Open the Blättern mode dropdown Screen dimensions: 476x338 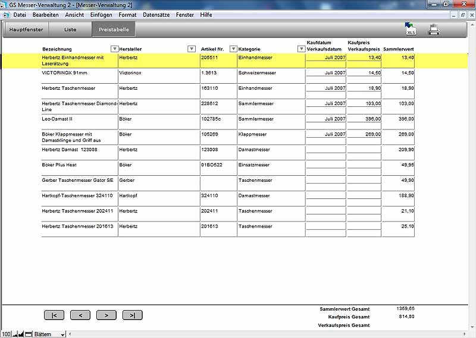62,334
